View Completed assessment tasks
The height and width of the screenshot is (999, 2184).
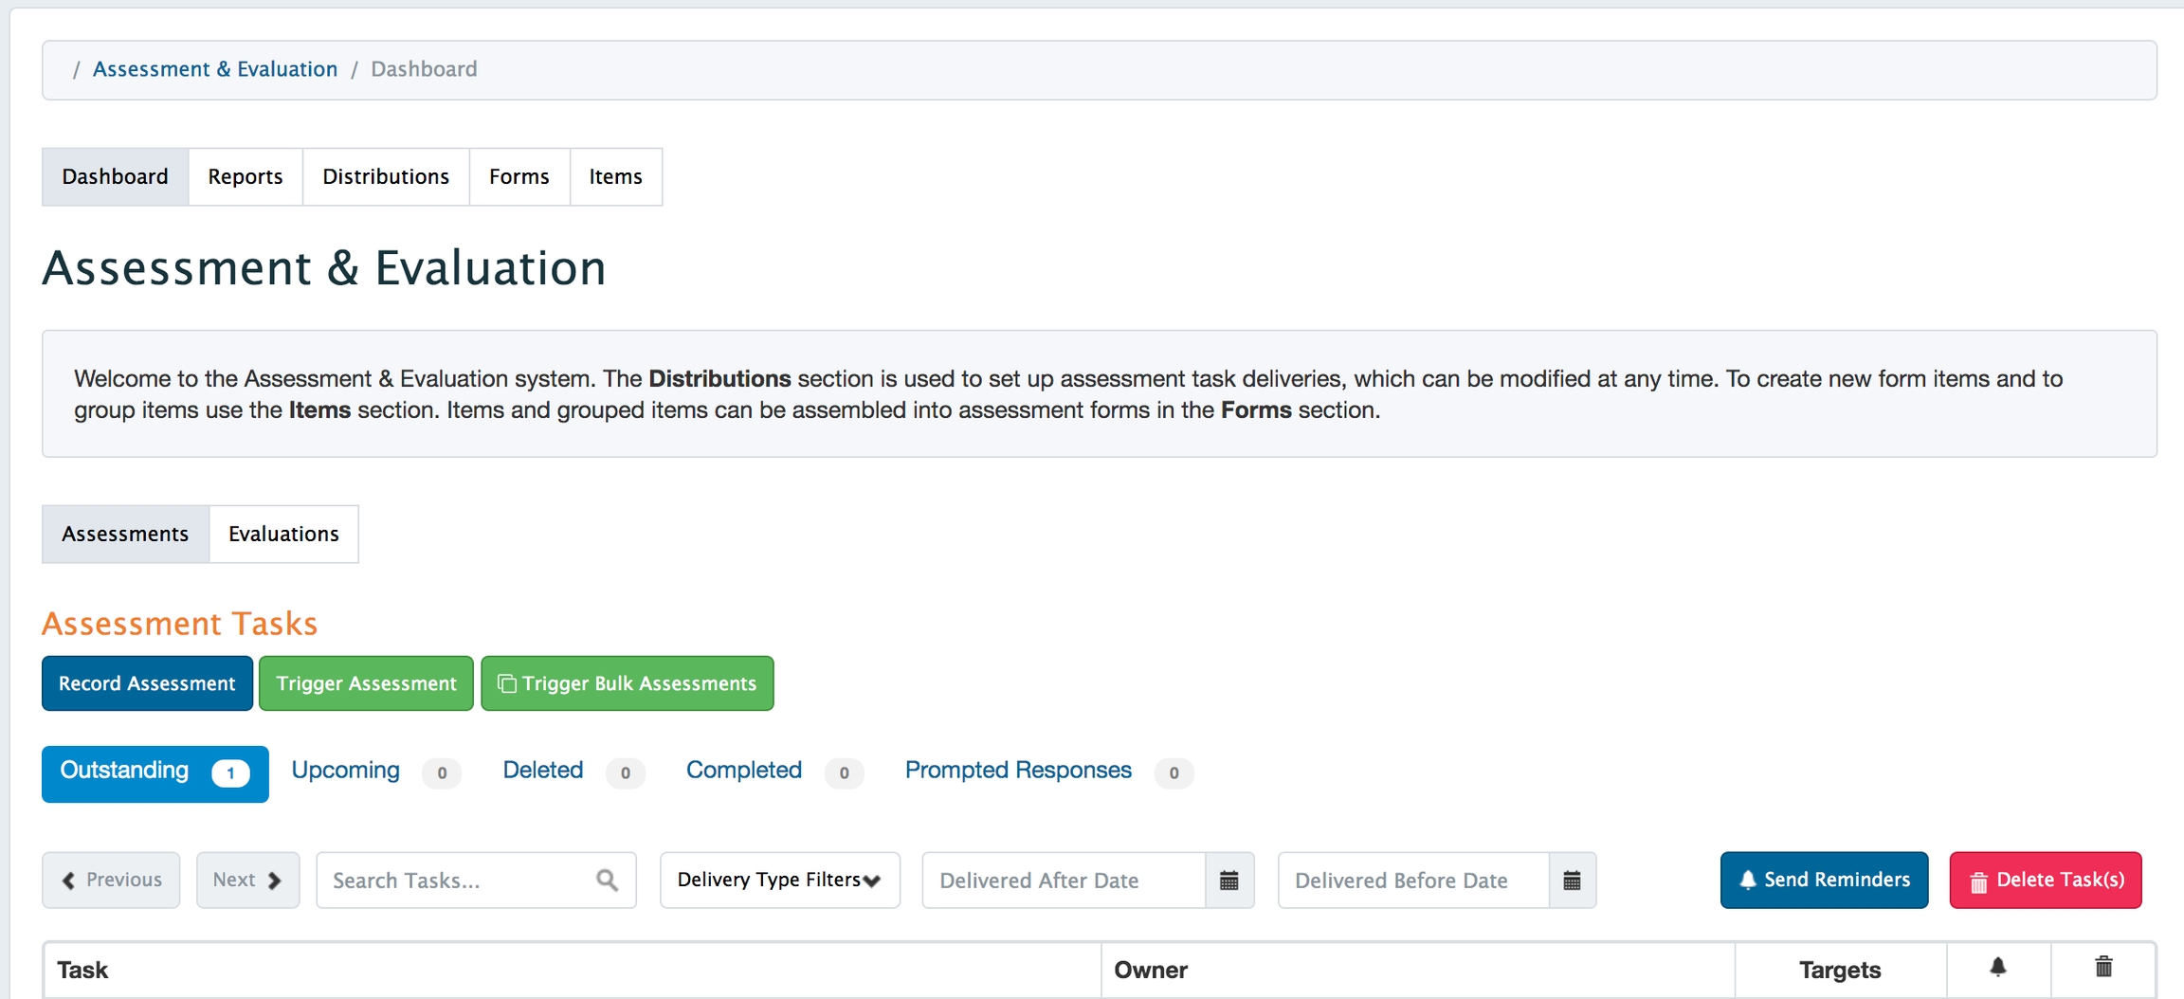tap(744, 771)
